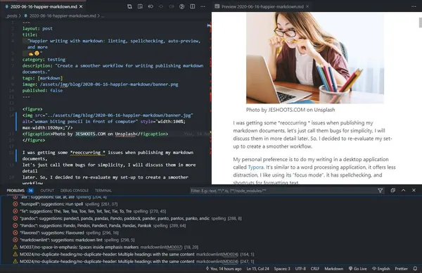Click the problems count badge 36
Image resolution: width=422 pixels, height=273 pixels.
click(31, 191)
